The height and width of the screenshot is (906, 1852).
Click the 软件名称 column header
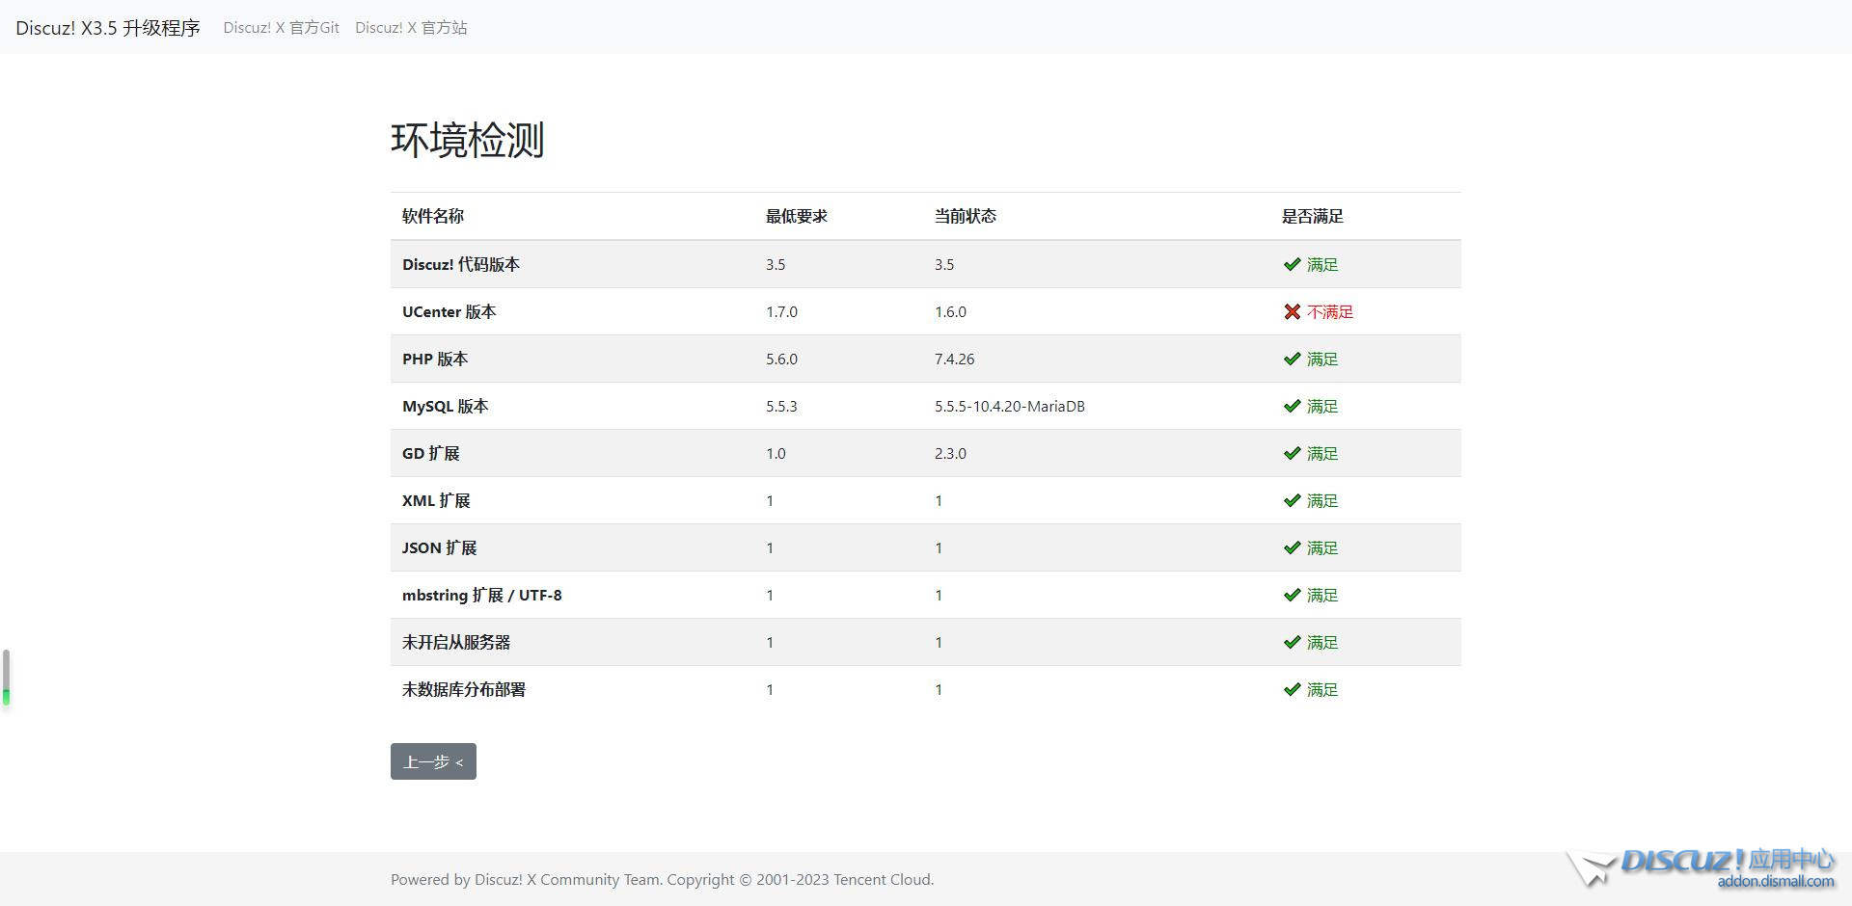click(x=433, y=216)
